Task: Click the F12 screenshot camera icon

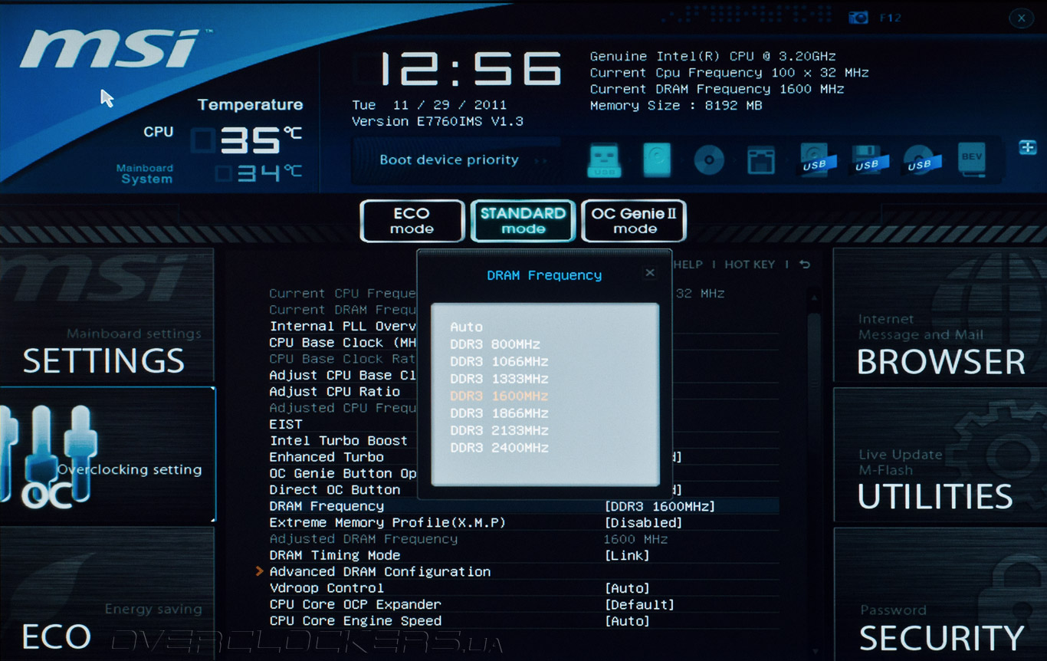Action: tap(858, 18)
